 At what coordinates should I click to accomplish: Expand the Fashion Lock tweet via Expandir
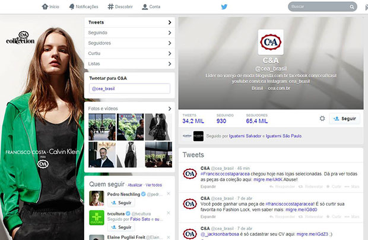(x=208, y=216)
